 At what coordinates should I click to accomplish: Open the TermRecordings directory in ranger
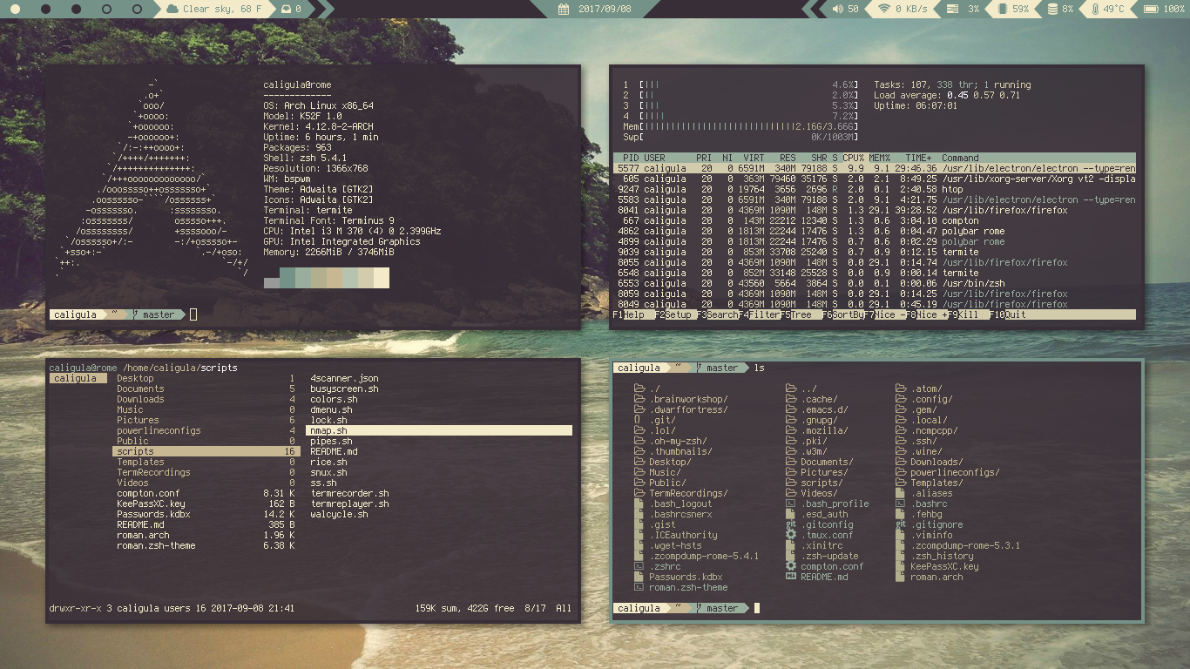(206, 472)
